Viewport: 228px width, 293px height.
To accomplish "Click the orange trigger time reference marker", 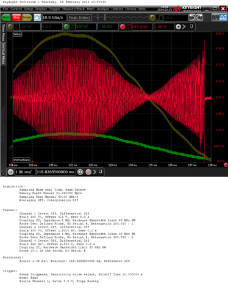I will point(32,162).
